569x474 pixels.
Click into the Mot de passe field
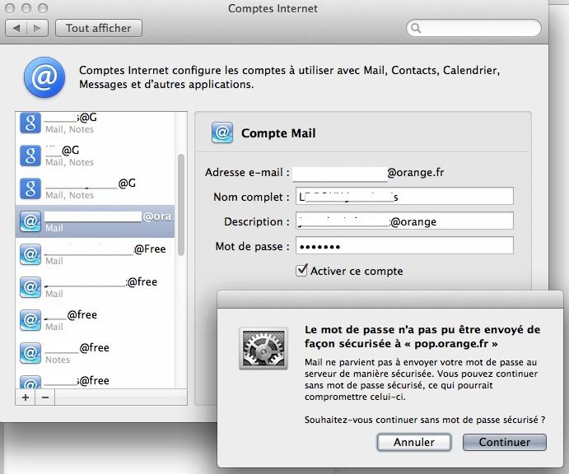pos(404,245)
